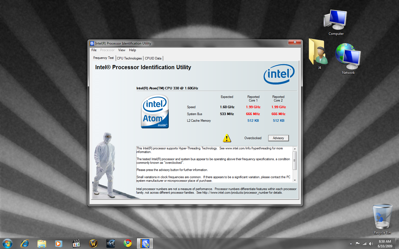The height and width of the screenshot is (249, 399).
Task: Click the text box scroll down arrow
Action: tap(295, 180)
